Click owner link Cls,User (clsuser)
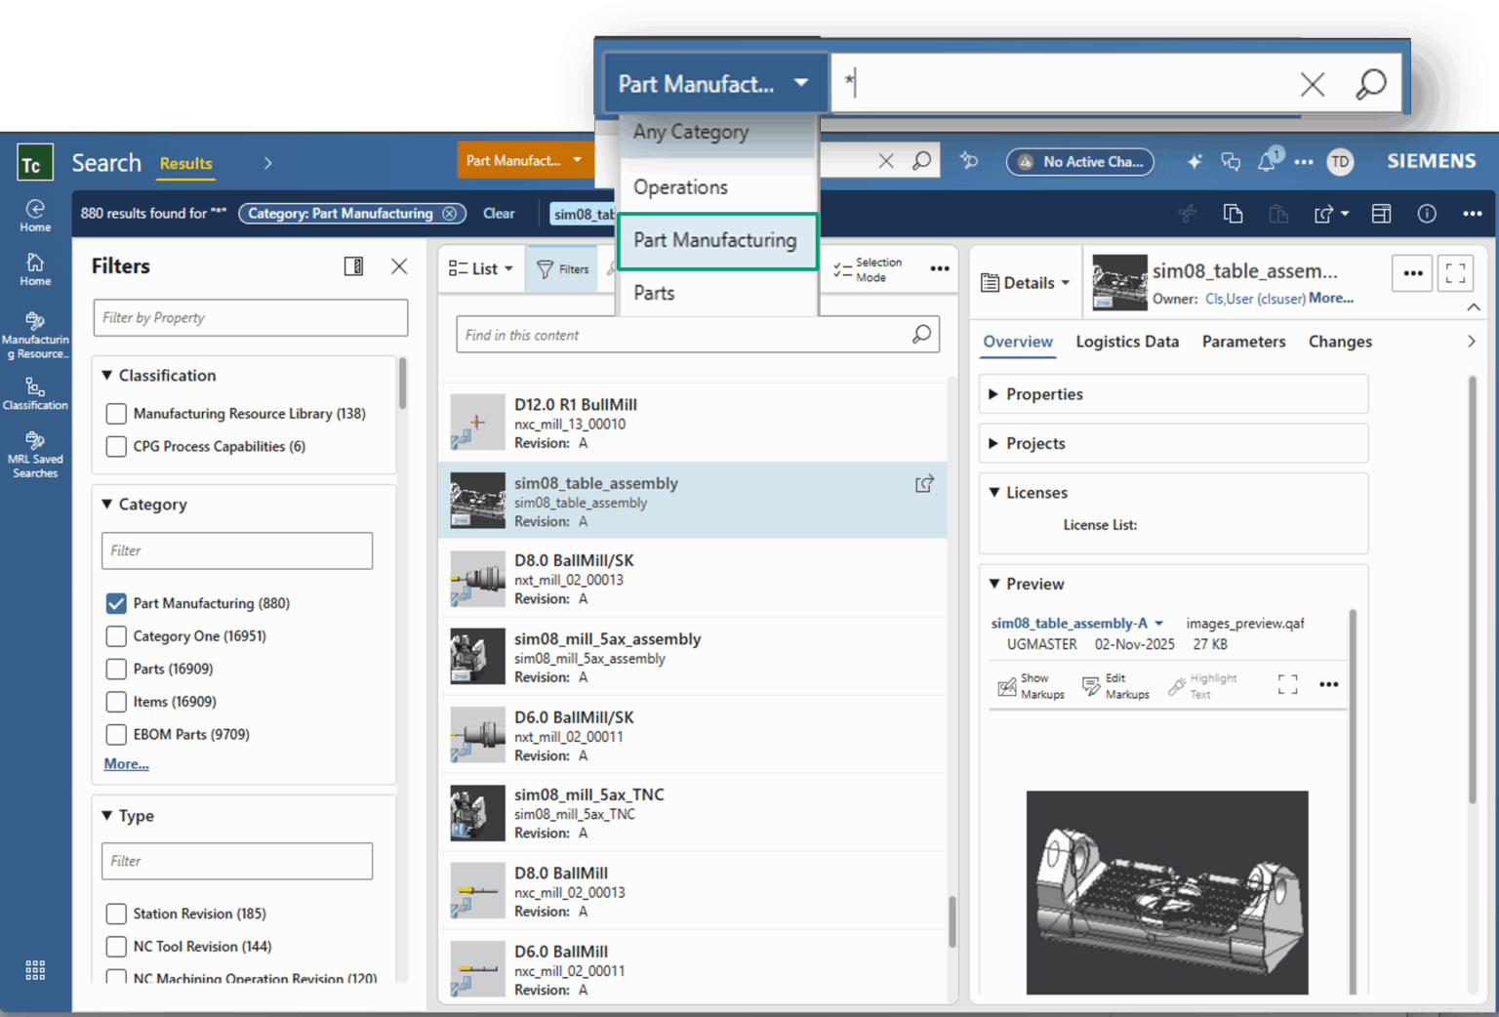 pos(1255,299)
